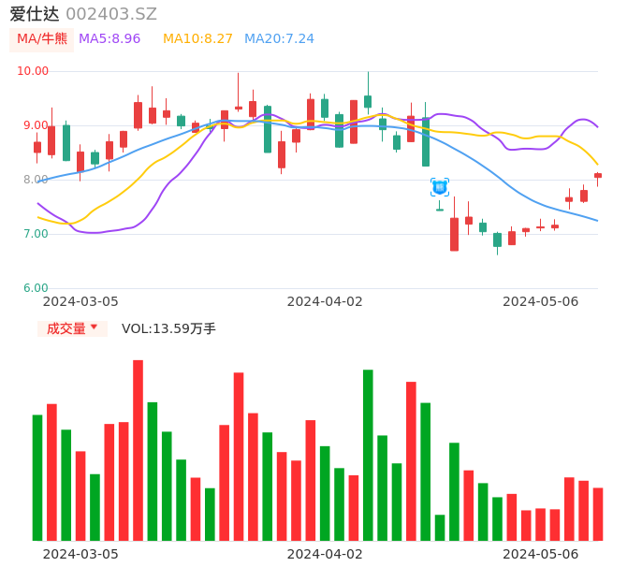
Task: Open the 成交量 indicator dropdown arrow
Action: coord(94,327)
